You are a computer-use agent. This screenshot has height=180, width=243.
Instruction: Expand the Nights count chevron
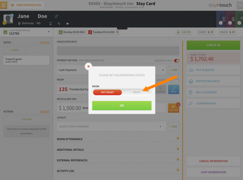pos(233,32)
